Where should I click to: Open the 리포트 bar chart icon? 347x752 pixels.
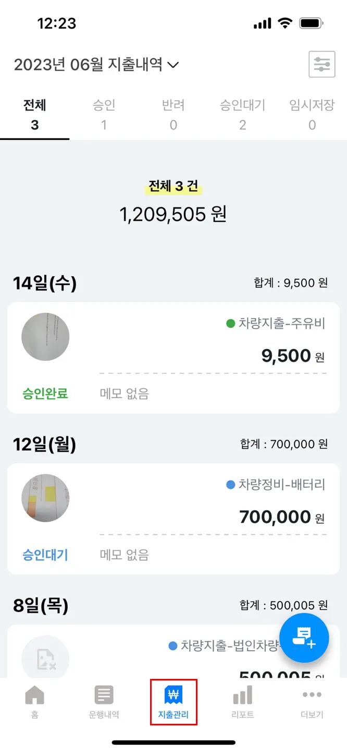tap(242, 696)
